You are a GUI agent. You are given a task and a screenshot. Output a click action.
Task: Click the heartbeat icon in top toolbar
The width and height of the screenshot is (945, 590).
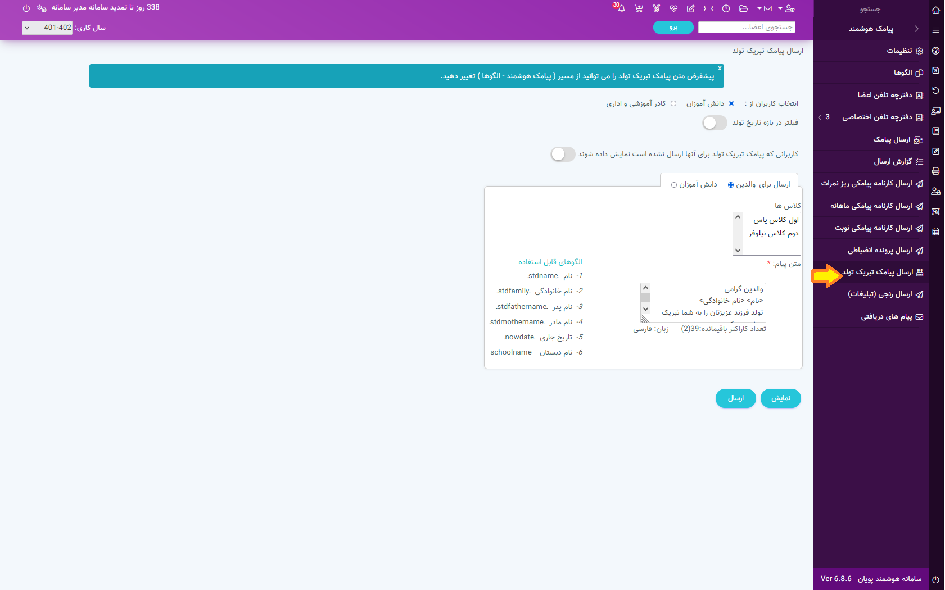673,8
